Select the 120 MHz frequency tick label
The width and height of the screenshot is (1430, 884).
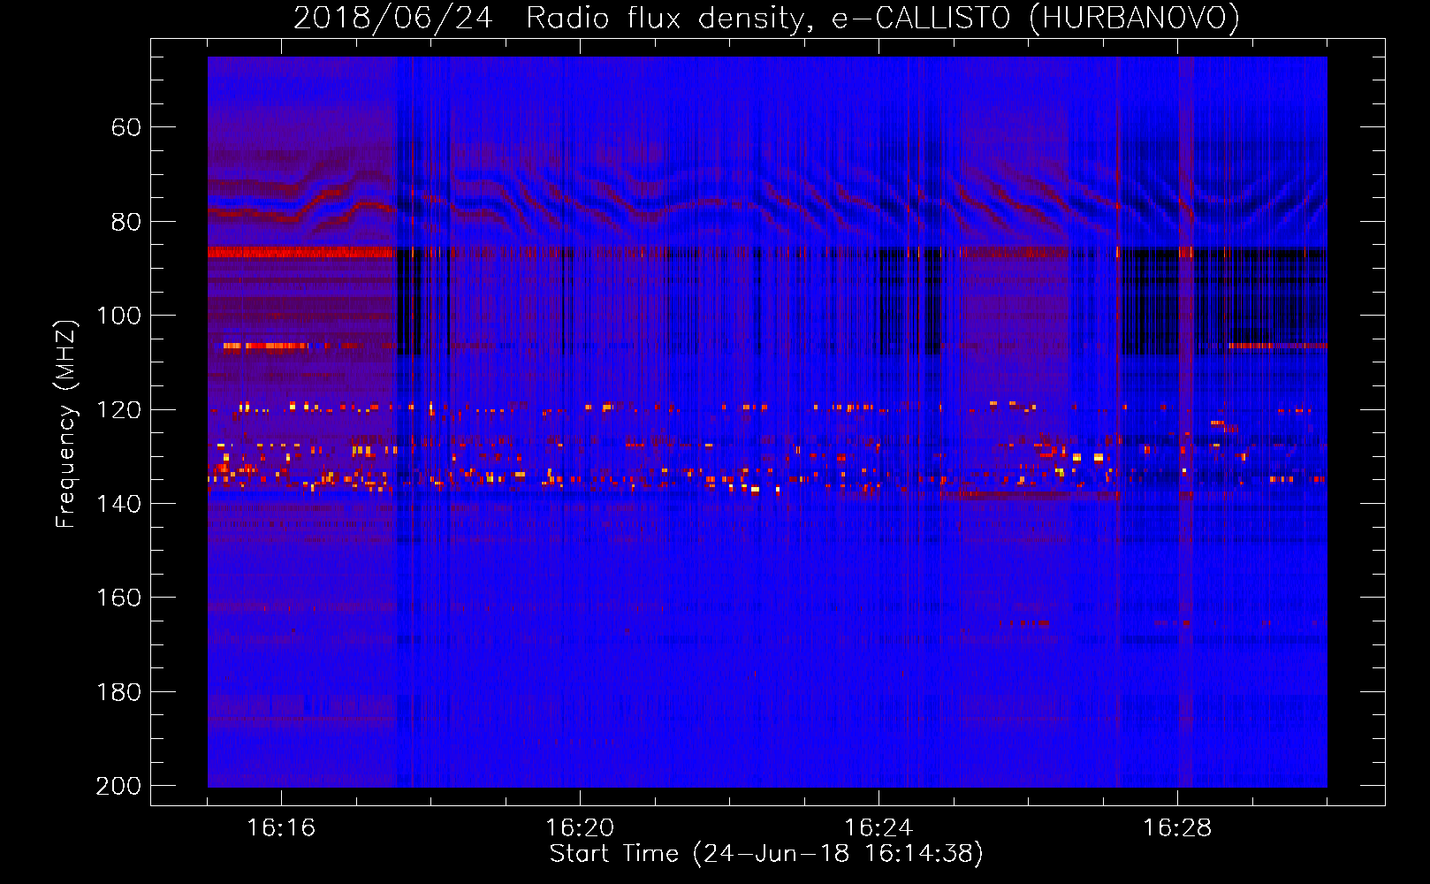pyautogui.click(x=118, y=410)
